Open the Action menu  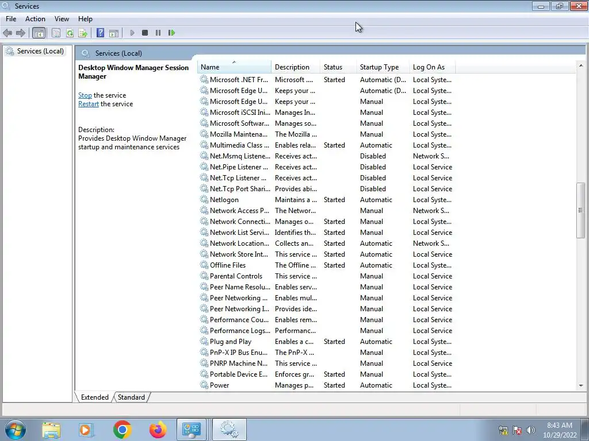[x=35, y=19]
